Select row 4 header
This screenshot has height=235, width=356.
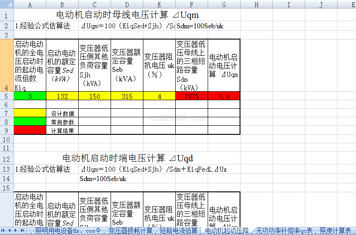7,65
